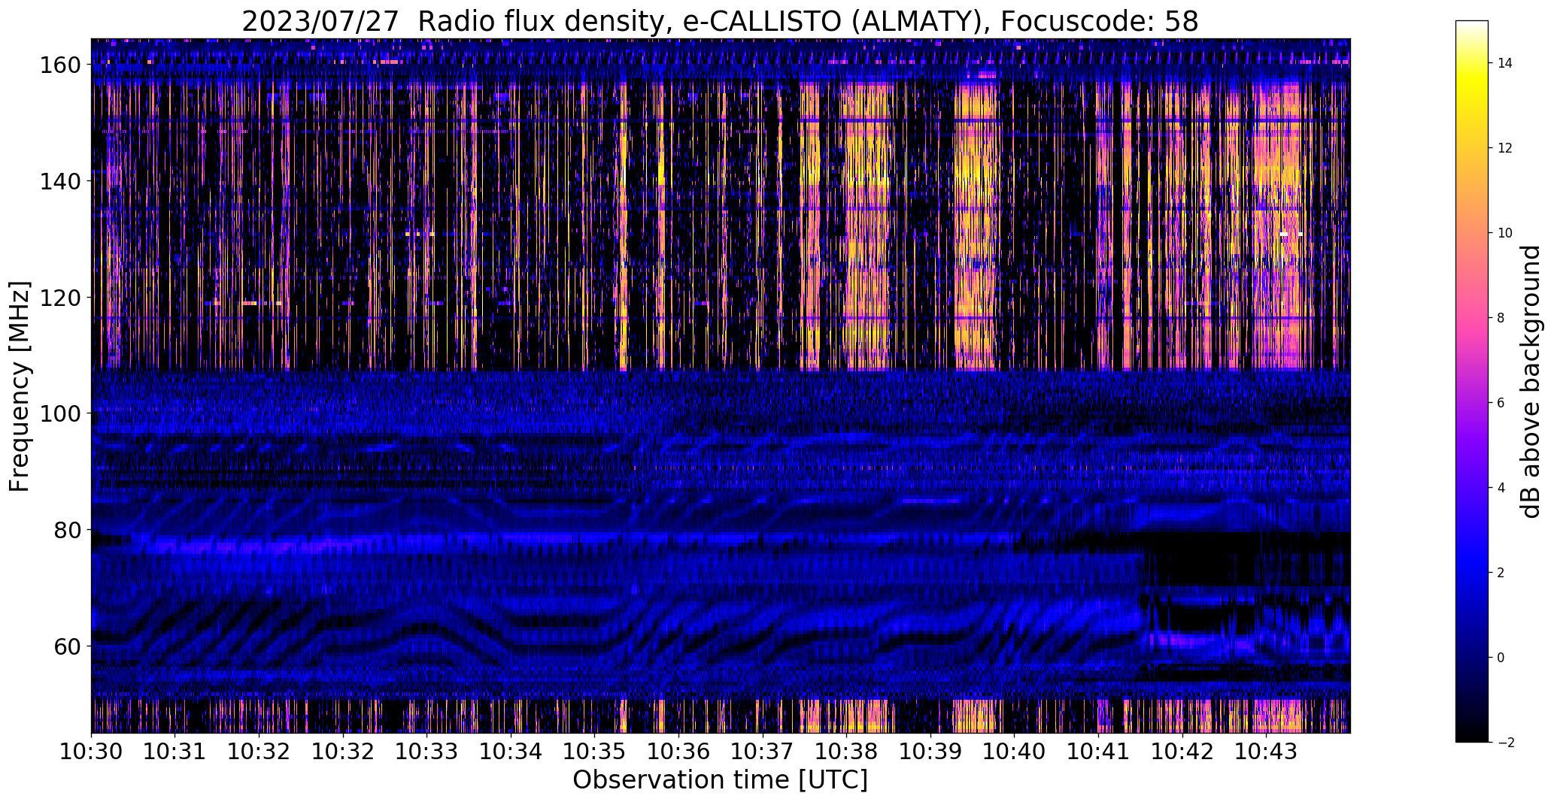
Task: Click the 'Frequency [MHz]' y-axis label
Action: [20, 386]
